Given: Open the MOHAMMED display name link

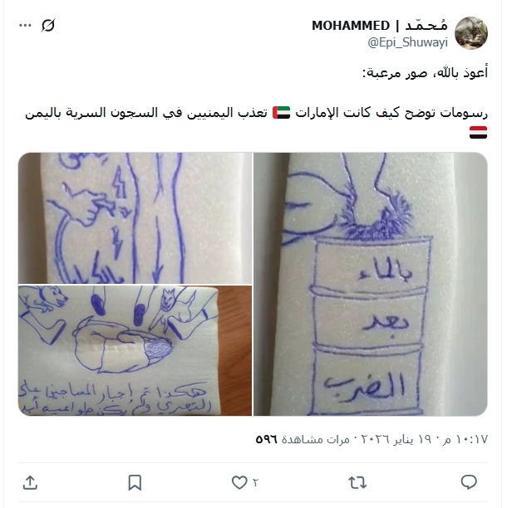Looking at the screenshot, I should click(380, 25).
